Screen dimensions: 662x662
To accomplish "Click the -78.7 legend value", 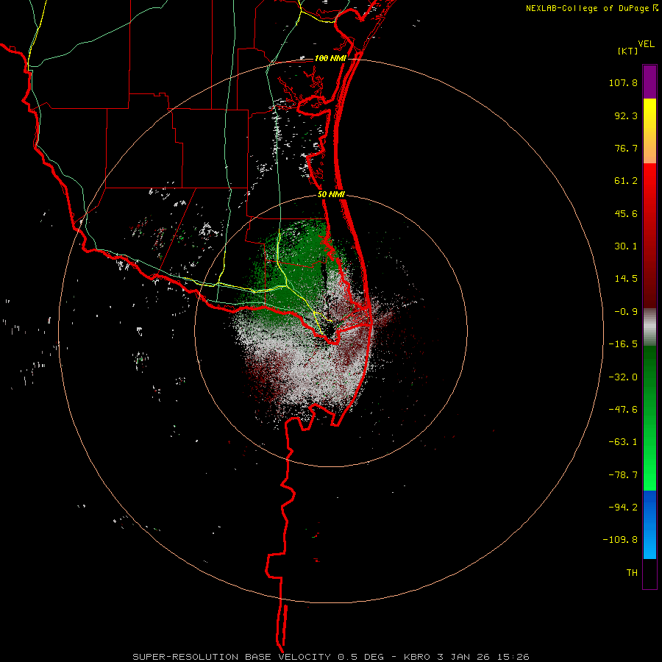I will (623, 475).
